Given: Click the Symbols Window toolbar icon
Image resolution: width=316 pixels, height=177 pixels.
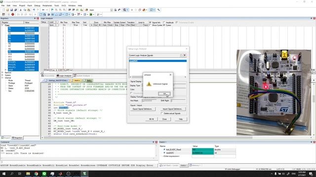Looking at the screenshot, I should (48, 14).
